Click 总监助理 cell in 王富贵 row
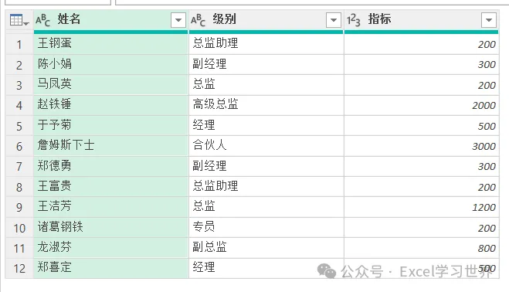This screenshot has height=292, width=509. [266, 187]
